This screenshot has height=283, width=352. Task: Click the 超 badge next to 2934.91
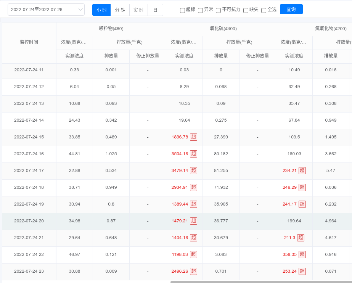[x=193, y=187]
